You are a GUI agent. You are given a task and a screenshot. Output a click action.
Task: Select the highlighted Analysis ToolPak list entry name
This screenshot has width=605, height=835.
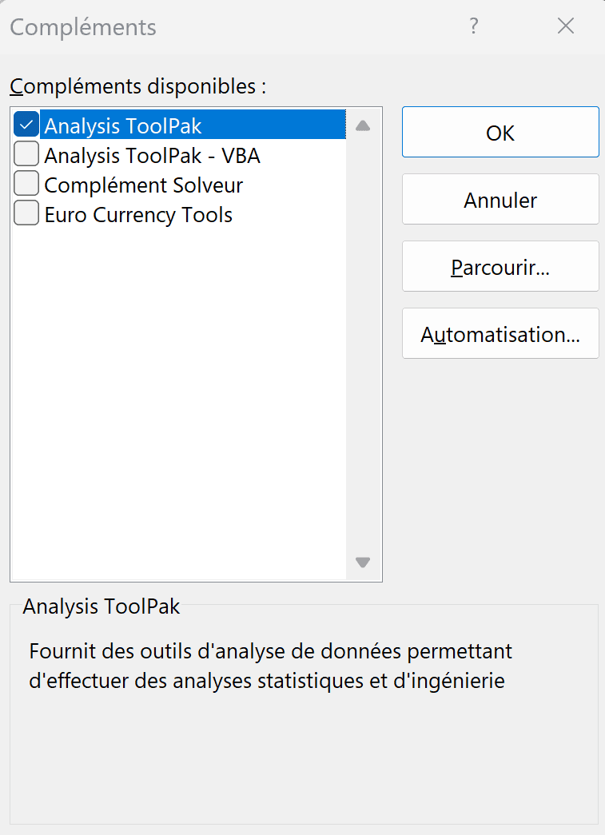click(x=123, y=125)
